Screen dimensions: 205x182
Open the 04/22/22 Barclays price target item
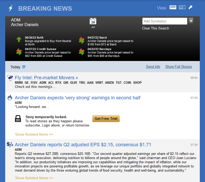[110, 52]
